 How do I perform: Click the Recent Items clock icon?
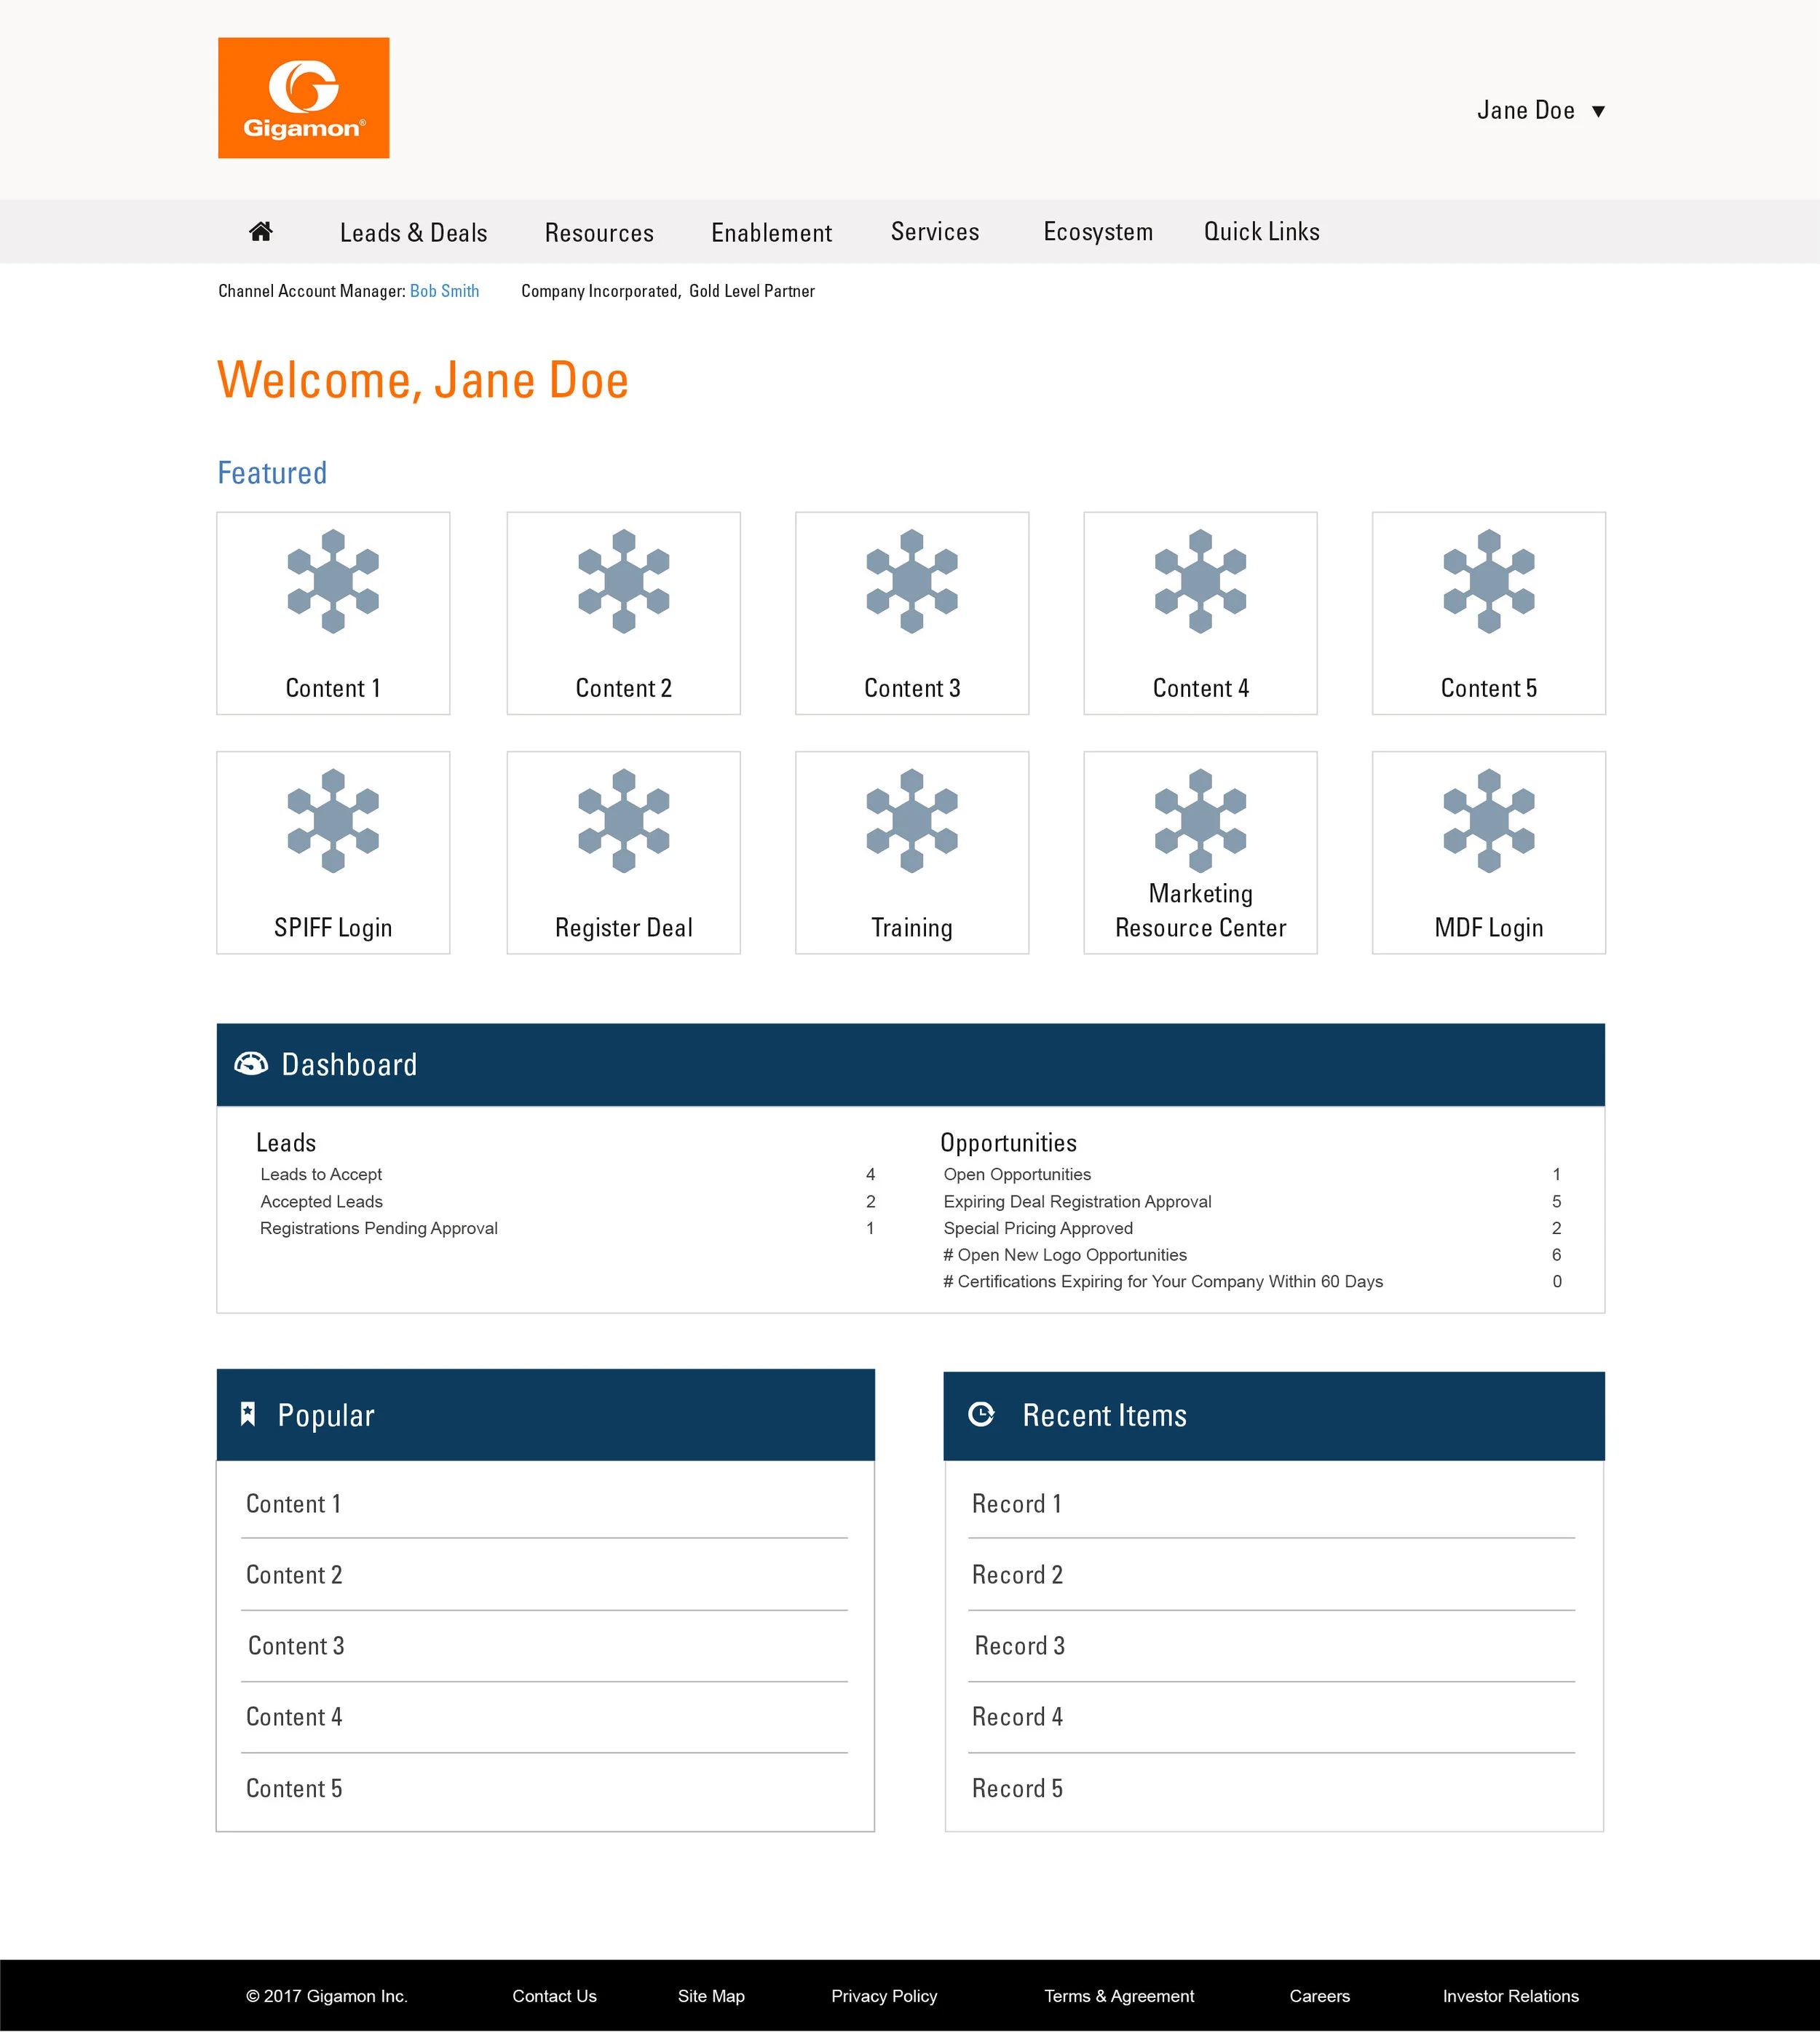click(x=981, y=1414)
